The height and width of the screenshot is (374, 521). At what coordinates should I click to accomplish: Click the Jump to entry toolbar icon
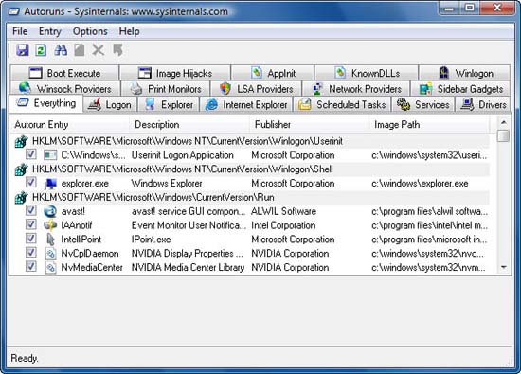pyautogui.click(x=117, y=50)
